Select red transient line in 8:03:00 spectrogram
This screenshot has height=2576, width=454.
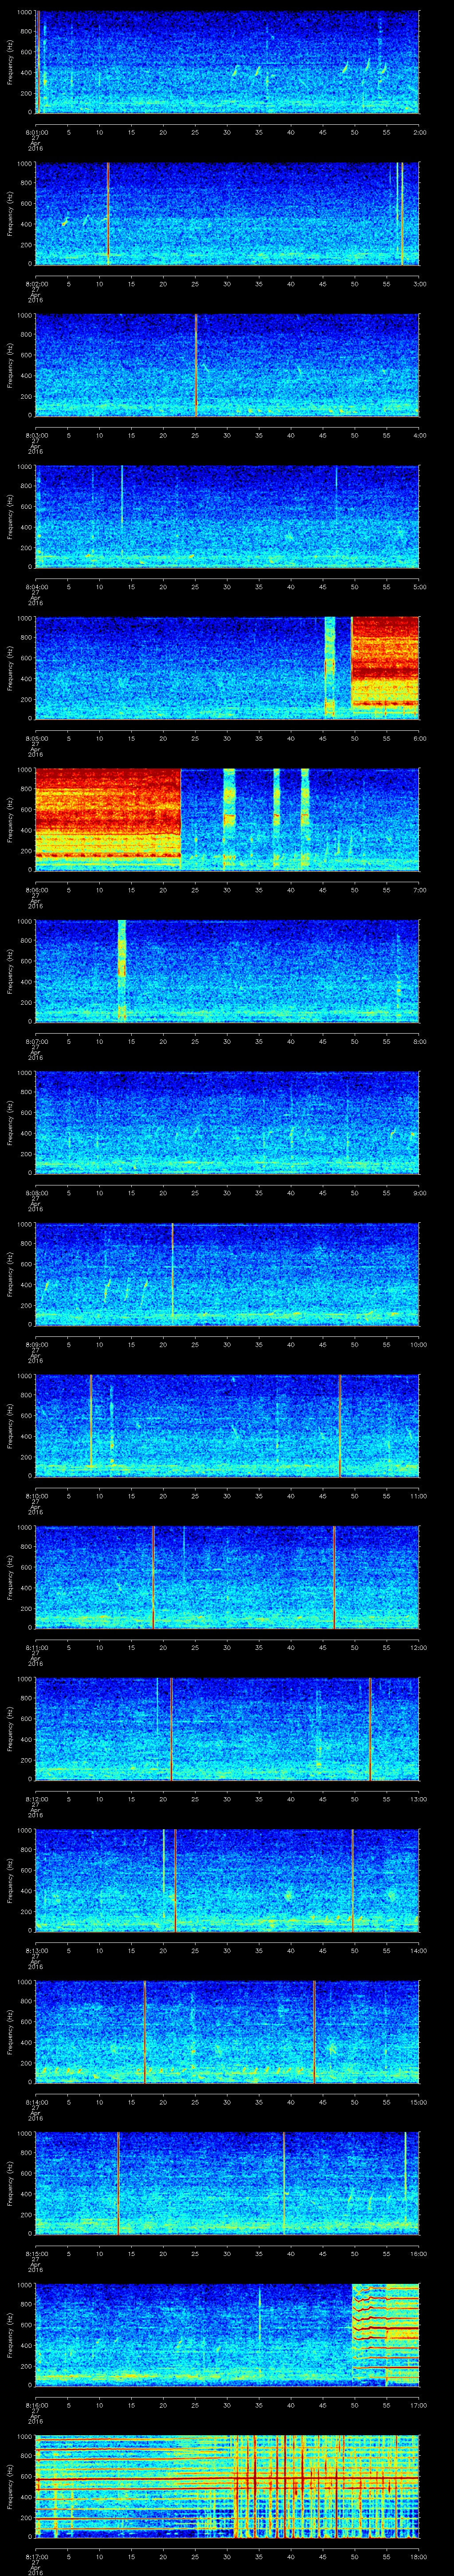tap(196, 365)
